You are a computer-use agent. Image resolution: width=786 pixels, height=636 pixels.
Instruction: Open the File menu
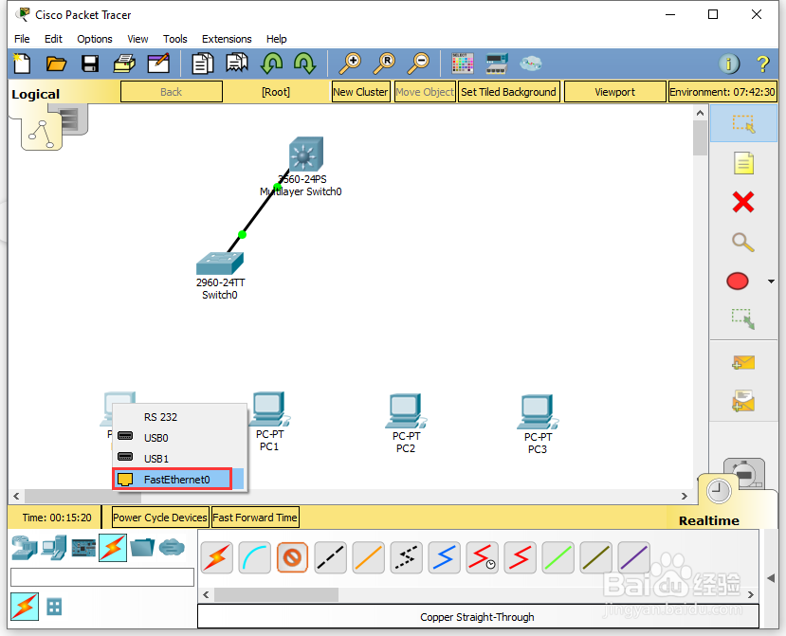(22, 39)
